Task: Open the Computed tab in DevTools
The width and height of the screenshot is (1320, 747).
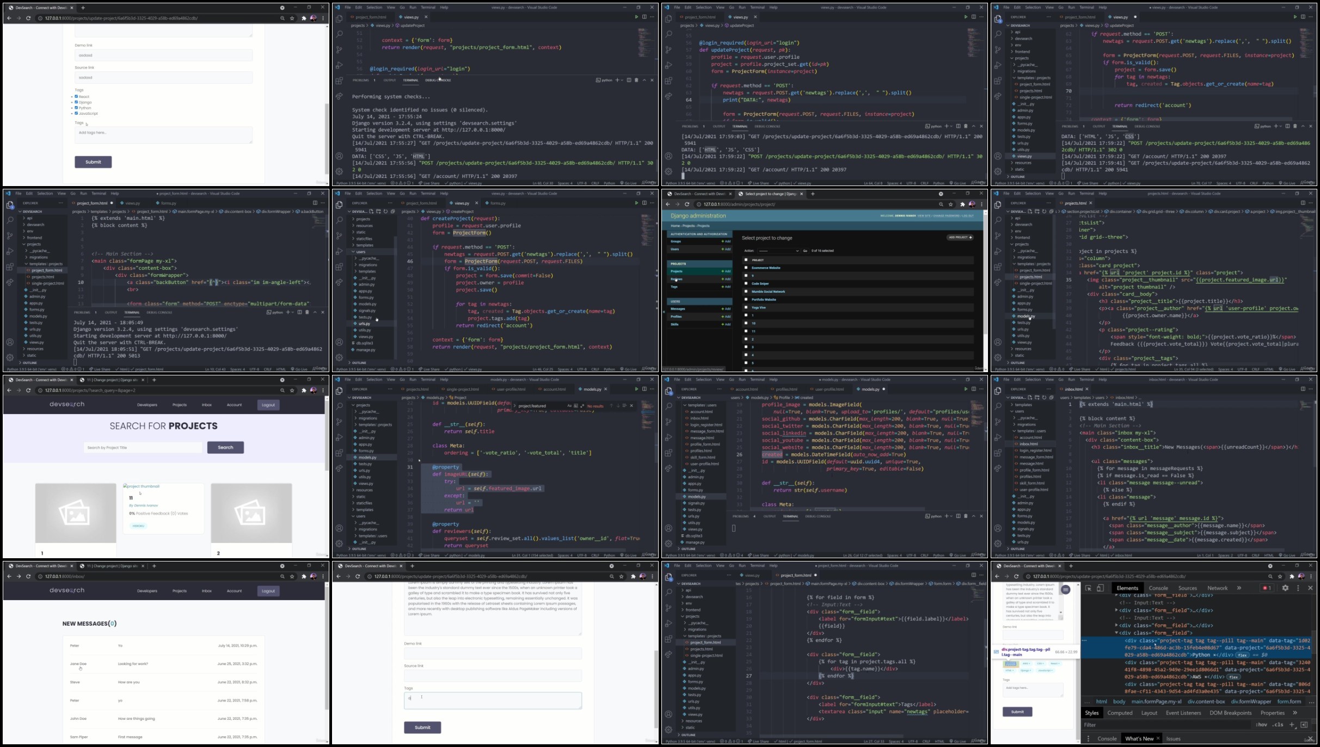Action: point(1120,713)
